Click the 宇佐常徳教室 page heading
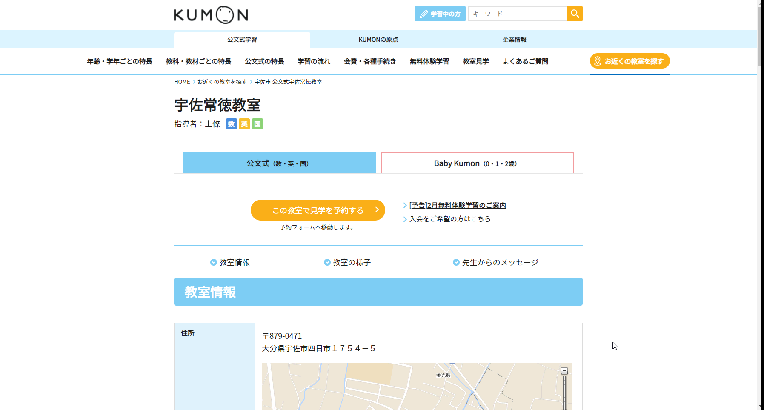The image size is (764, 410). pos(217,105)
